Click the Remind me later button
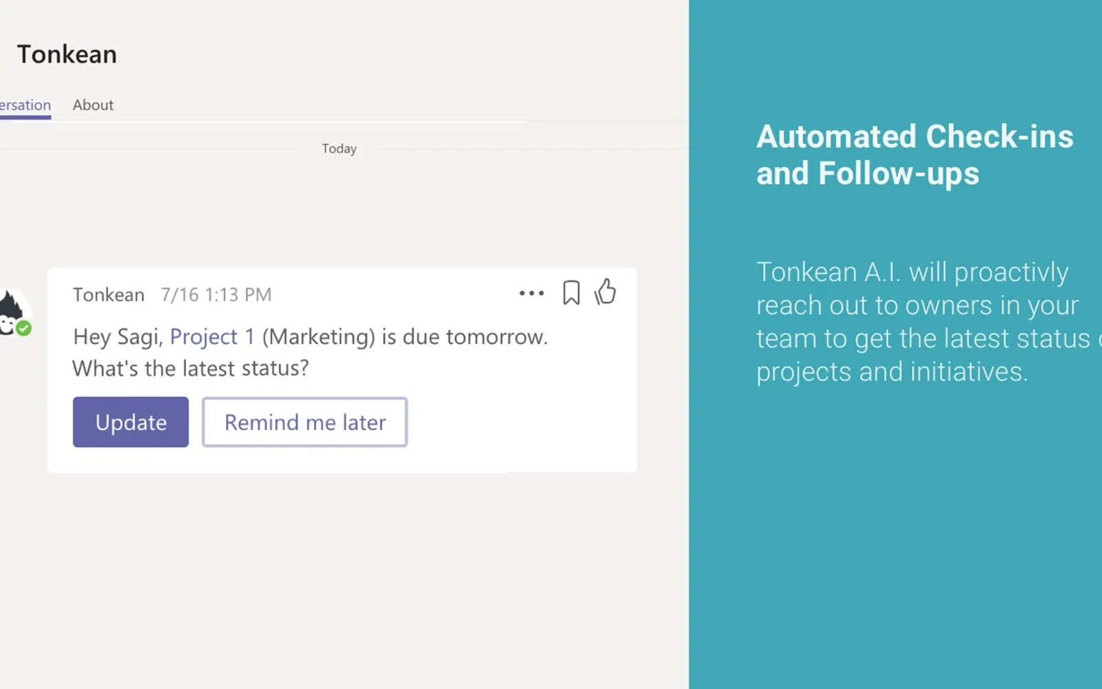Viewport: 1102px width, 689px height. click(x=304, y=422)
